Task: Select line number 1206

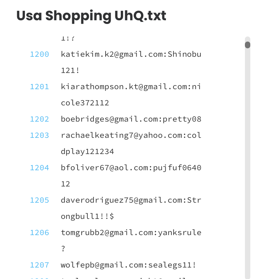Action: point(39,233)
